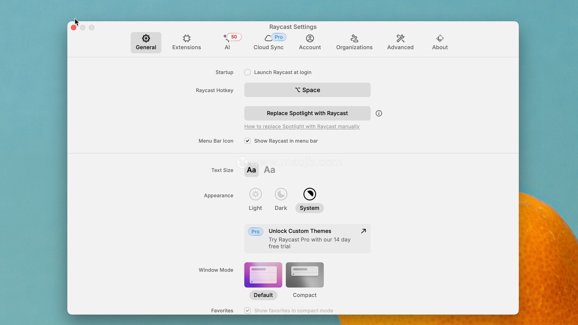Go to the Cloud Sync tab
The height and width of the screenshot is (325, 578).
(269, 42)
